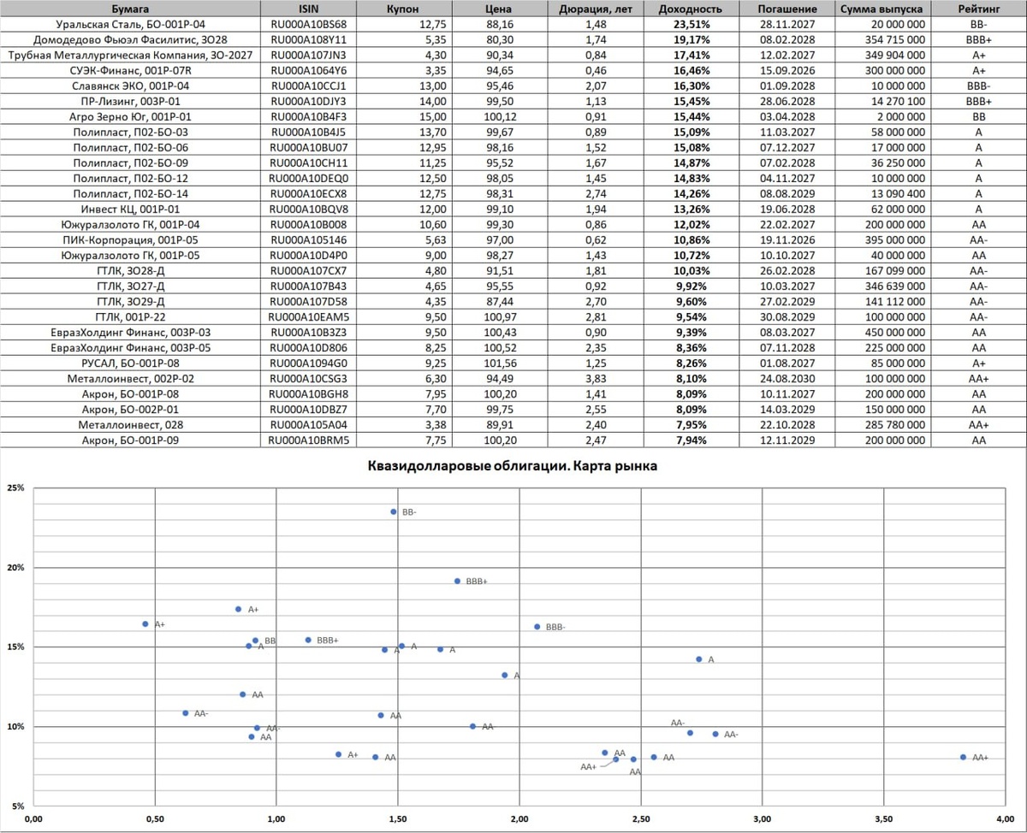Click ISIN cell 'RU000A1064Y6'
1027x833 pixels.
click(x=308, y=70)
